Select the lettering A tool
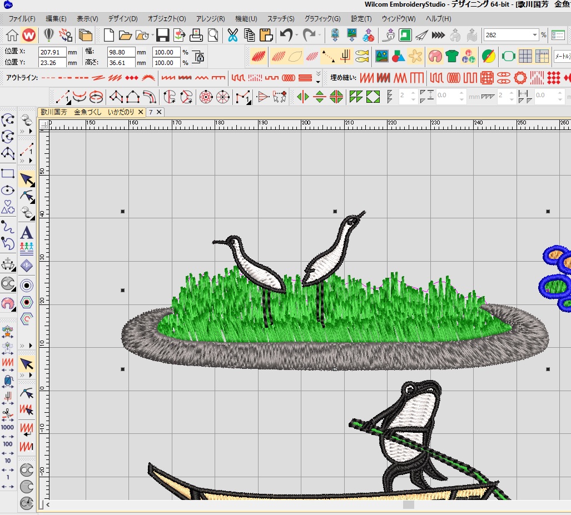The width and height of the screenshot is (571, 515). [x=27, y=233]
